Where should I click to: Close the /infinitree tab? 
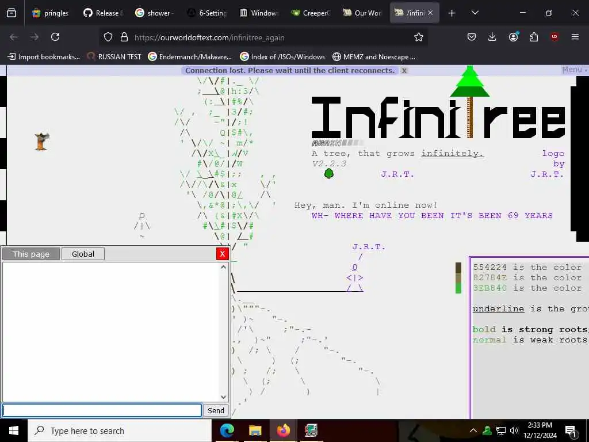430,13
